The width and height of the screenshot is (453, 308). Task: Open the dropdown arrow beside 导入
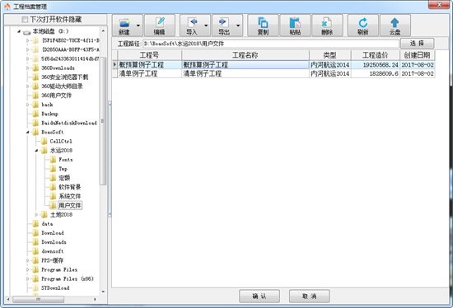pos(206,26)
